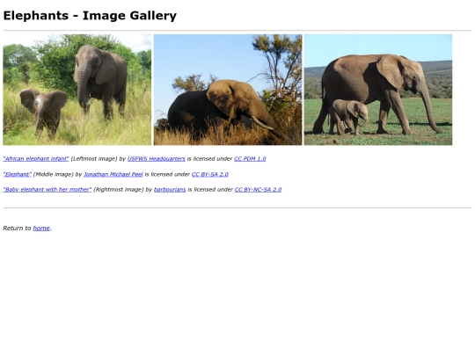The height and width of the screenshot is (356, 475).
Task: Click the "(Leftmost image)" caption text
Action: tap(94, 158)
